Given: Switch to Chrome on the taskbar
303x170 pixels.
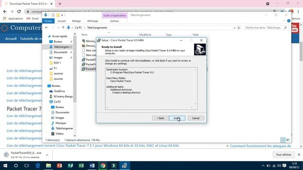Looking at the screenshot, I should coord(103,166).
